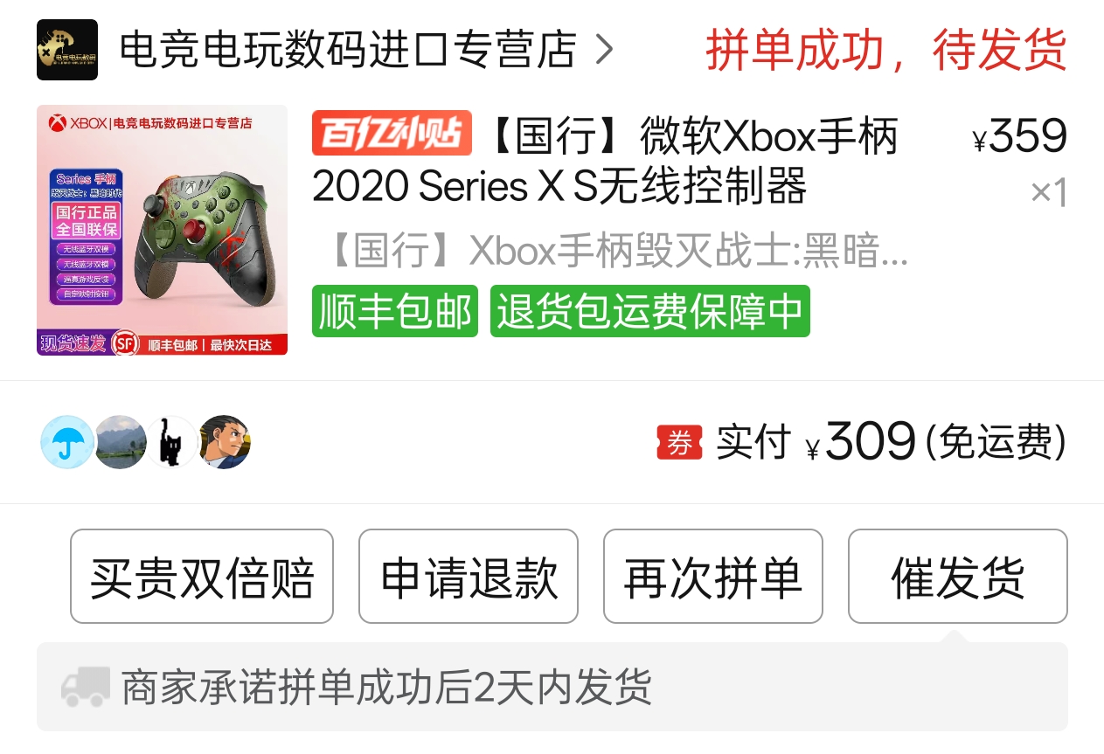
Task: Open the anime character group member avatar
Action: pos(225,442)
